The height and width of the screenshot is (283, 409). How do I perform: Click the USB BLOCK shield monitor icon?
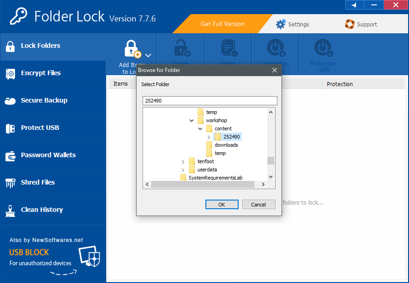point(89,256)
